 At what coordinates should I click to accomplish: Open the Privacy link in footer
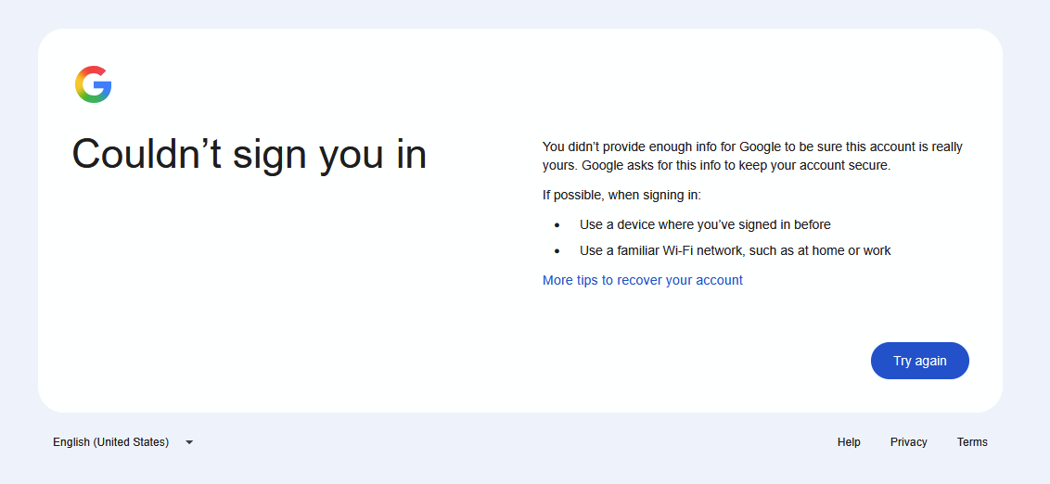(909, 442)
